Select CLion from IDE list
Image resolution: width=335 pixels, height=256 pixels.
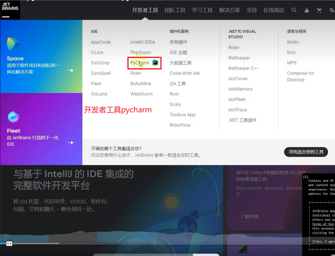(x=97, y=52)
